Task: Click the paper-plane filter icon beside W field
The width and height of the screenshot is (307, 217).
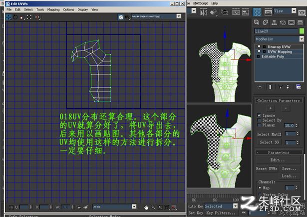Action: click(85, 207)
